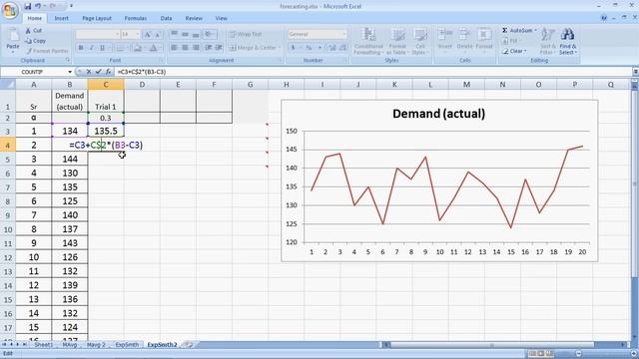The image size is (639, 359).
Task: Click the Accounting currency format icon
Action: (x=293, y=48)
